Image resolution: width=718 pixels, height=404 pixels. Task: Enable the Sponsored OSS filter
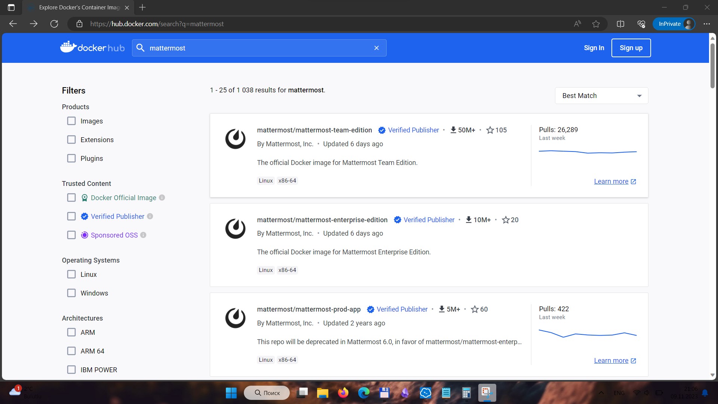coord(71,235)
